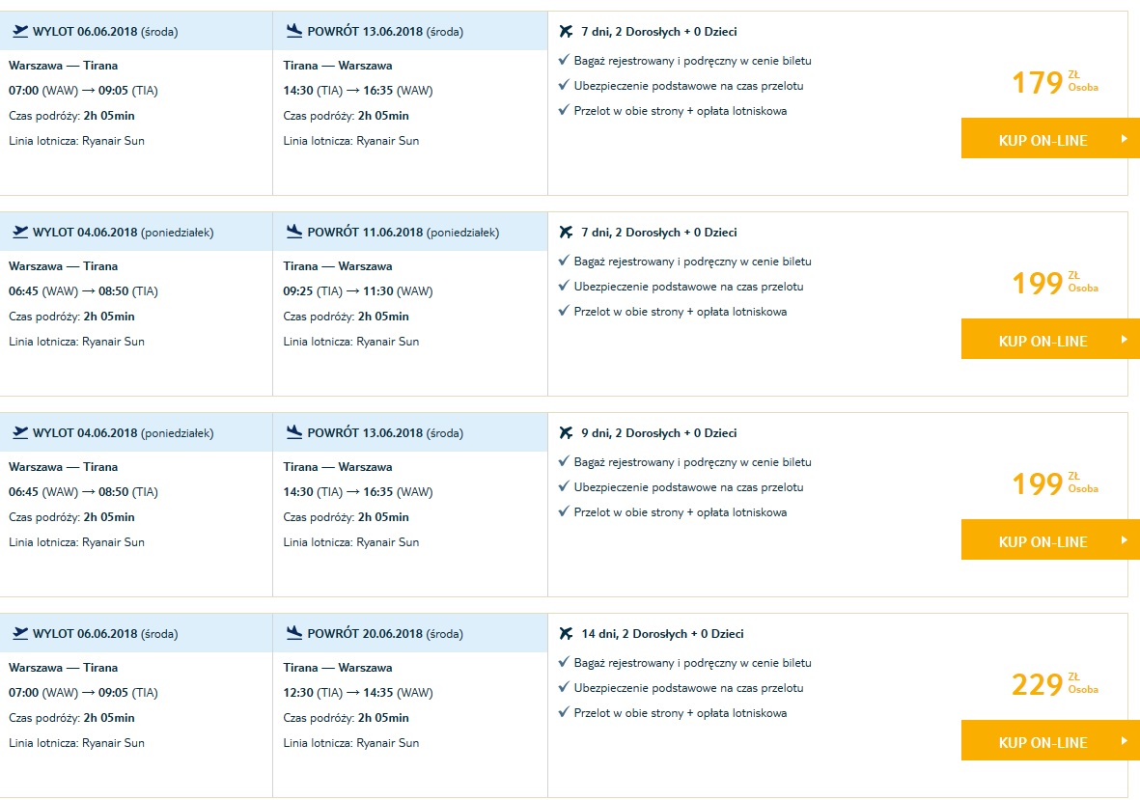Click the departure plane icon for 06.06.2018 first offer
The height and width of the screenshot is (800, 1140).
20,31
